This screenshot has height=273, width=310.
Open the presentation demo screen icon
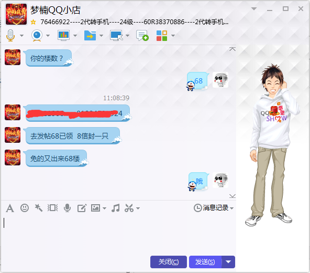63,36
